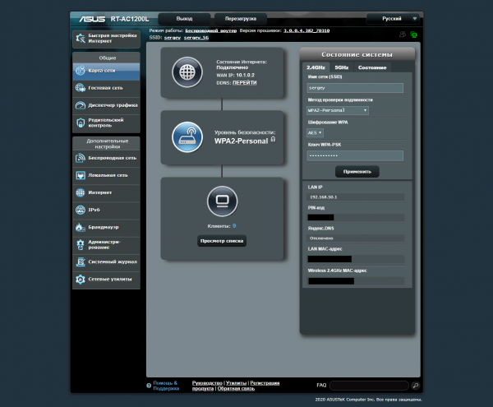Switch to the Состояние tab

pyautogui.click(x=372, y=67)
